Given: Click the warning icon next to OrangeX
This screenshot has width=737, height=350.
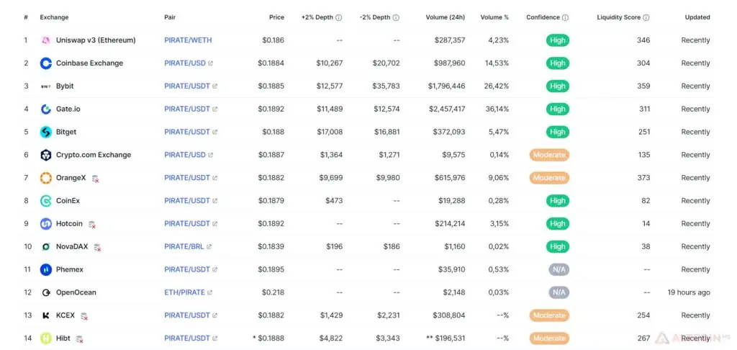Looking at the screenshot, I should tap(96, 179).
